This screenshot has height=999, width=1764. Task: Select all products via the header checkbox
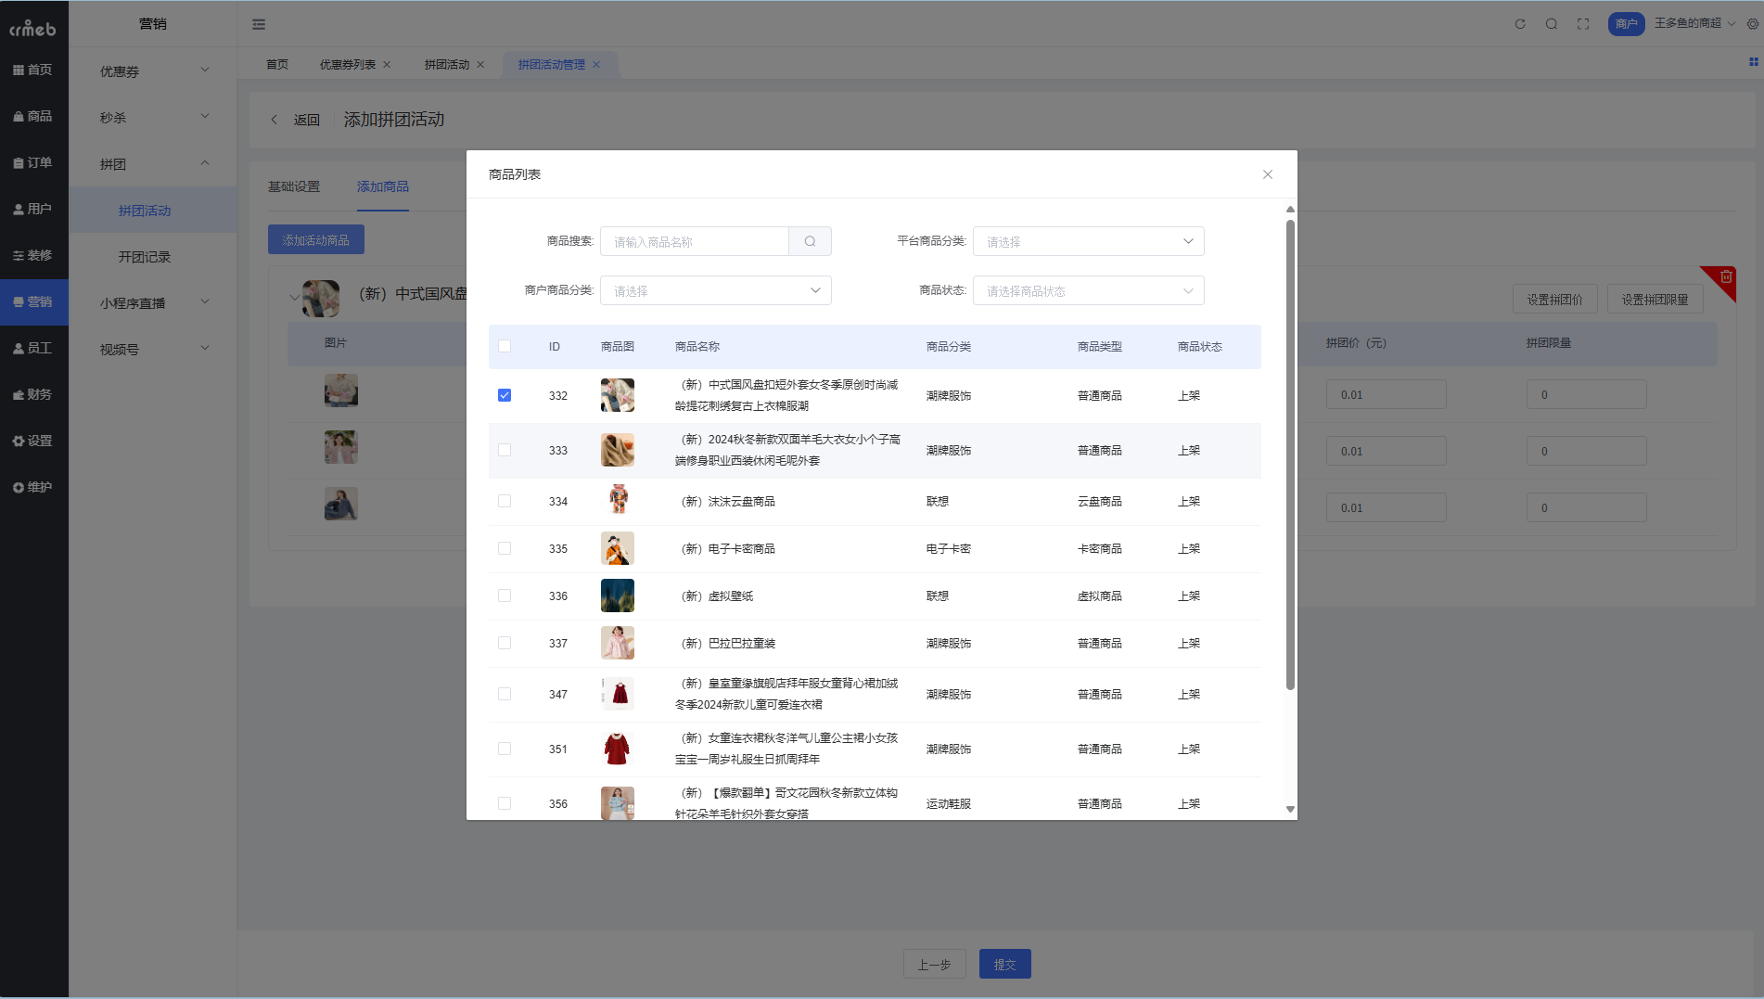pos(505,345)
